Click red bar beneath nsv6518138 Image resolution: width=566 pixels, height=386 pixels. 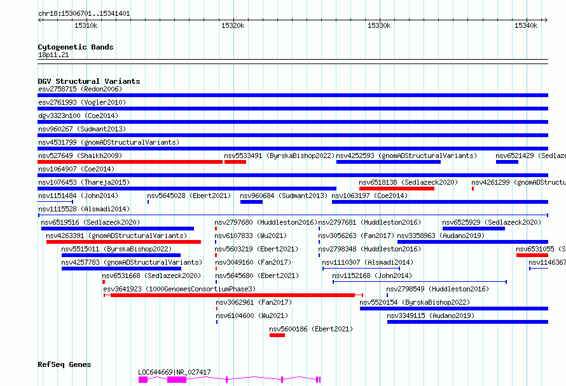point(397,189)
